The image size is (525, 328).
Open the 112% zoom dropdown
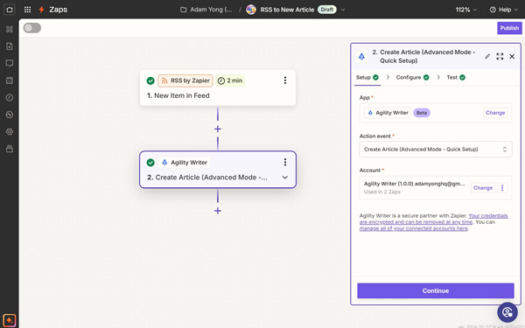tap(466, 10)
